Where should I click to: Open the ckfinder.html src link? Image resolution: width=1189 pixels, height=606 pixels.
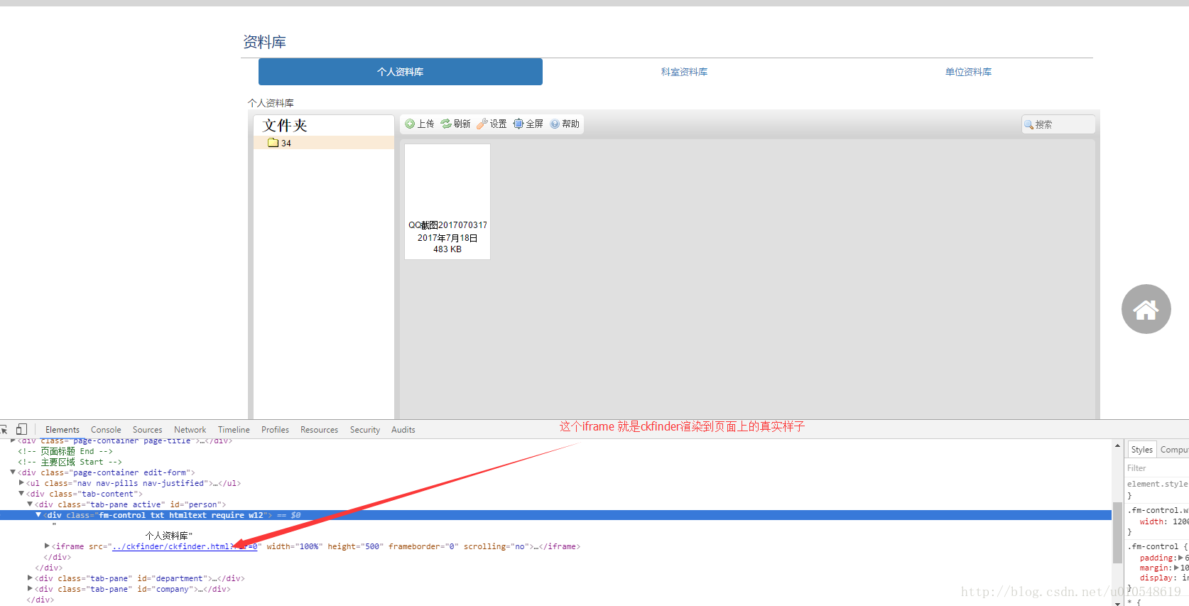click(x=185, y=546)
